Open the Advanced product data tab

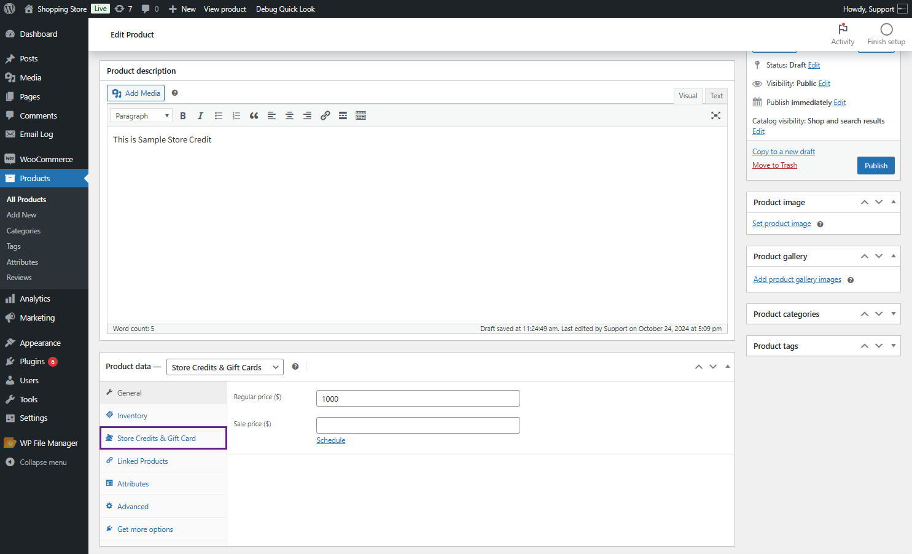(x=163, y=507)
